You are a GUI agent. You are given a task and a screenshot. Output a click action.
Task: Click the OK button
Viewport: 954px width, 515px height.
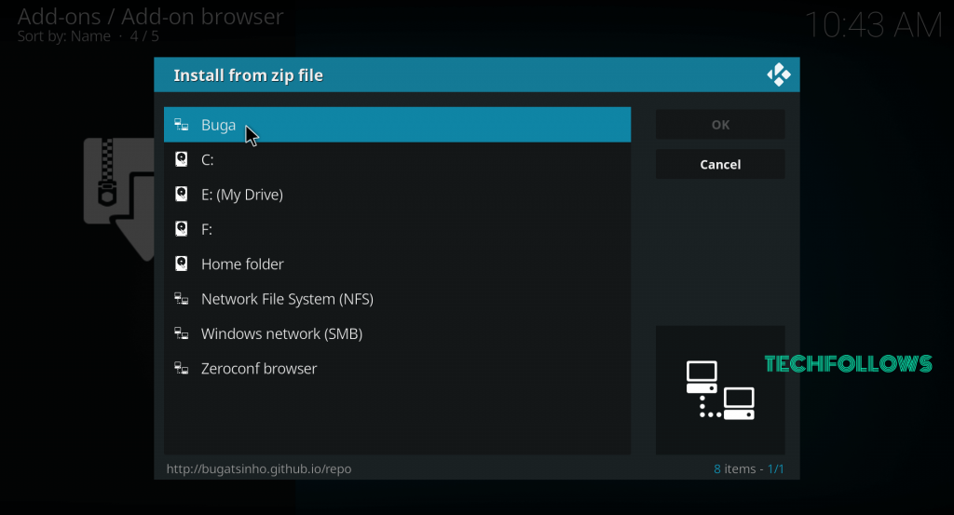pos(720,125)
